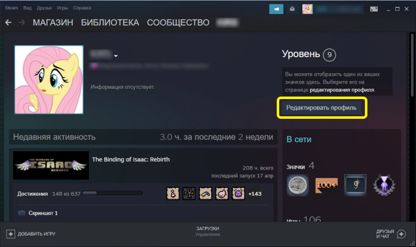Open the 100+ games badge
Viewport: 416px width, 247px height.
pos(327,185)
